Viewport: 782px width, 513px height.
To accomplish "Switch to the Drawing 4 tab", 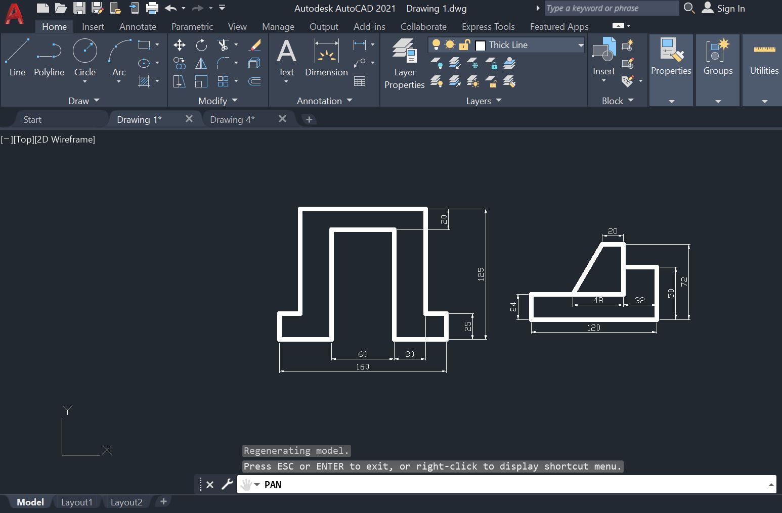I will coord(232,119).
